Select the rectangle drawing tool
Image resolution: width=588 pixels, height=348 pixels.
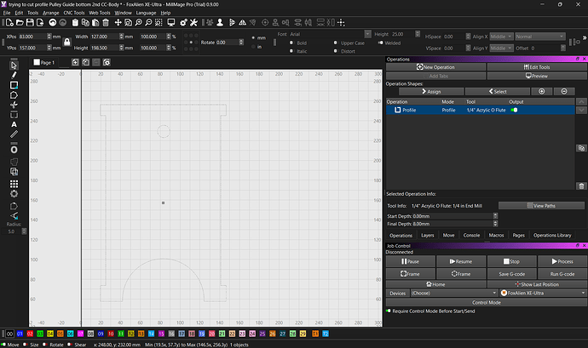[x=14, y=85]
